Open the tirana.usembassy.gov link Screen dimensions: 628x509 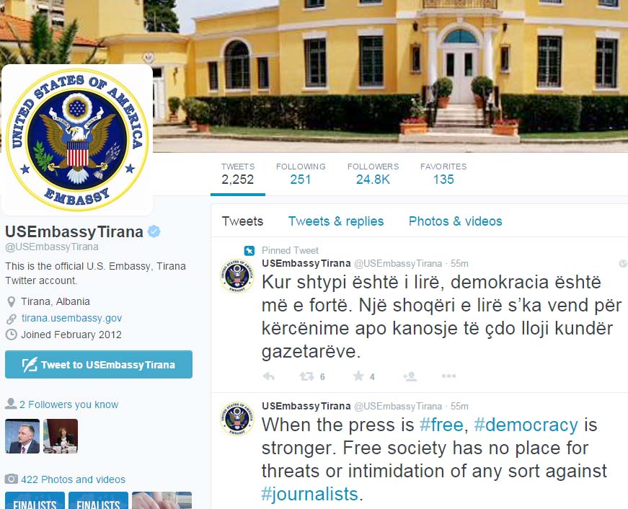pyautogui.click(x=71, y=318)
